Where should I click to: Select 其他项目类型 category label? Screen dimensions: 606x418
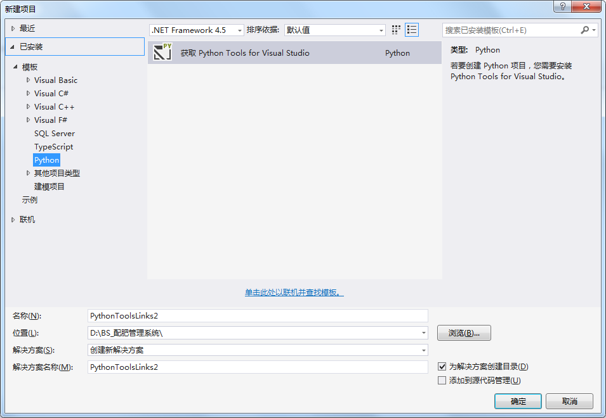coord(57,173)
